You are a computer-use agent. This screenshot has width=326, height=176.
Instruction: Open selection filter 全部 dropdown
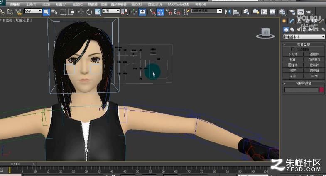(x=33, y=11)
